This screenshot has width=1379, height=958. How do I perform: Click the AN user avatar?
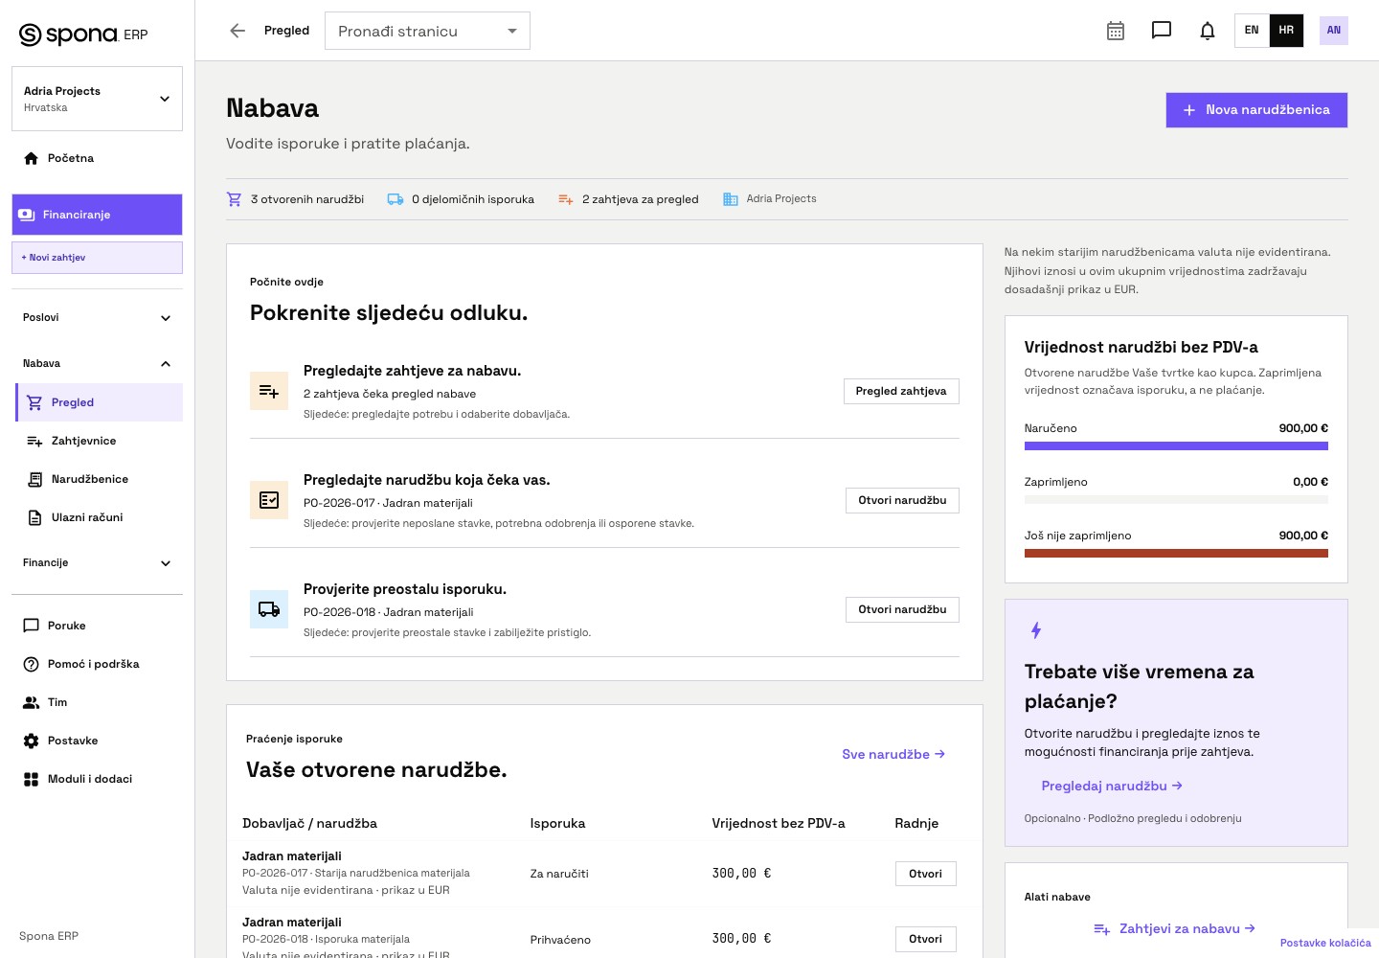click(1334, 31)
